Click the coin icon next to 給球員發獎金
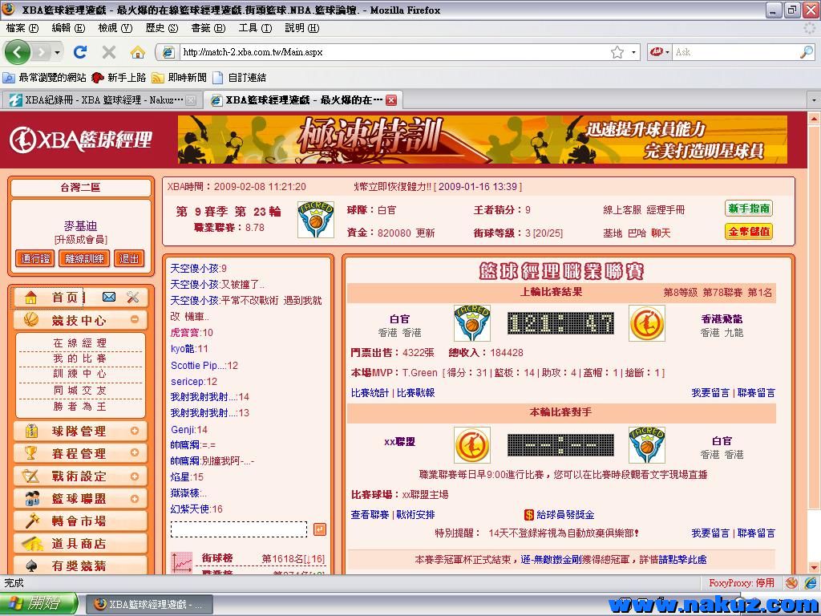 click(x=529, y=515)
